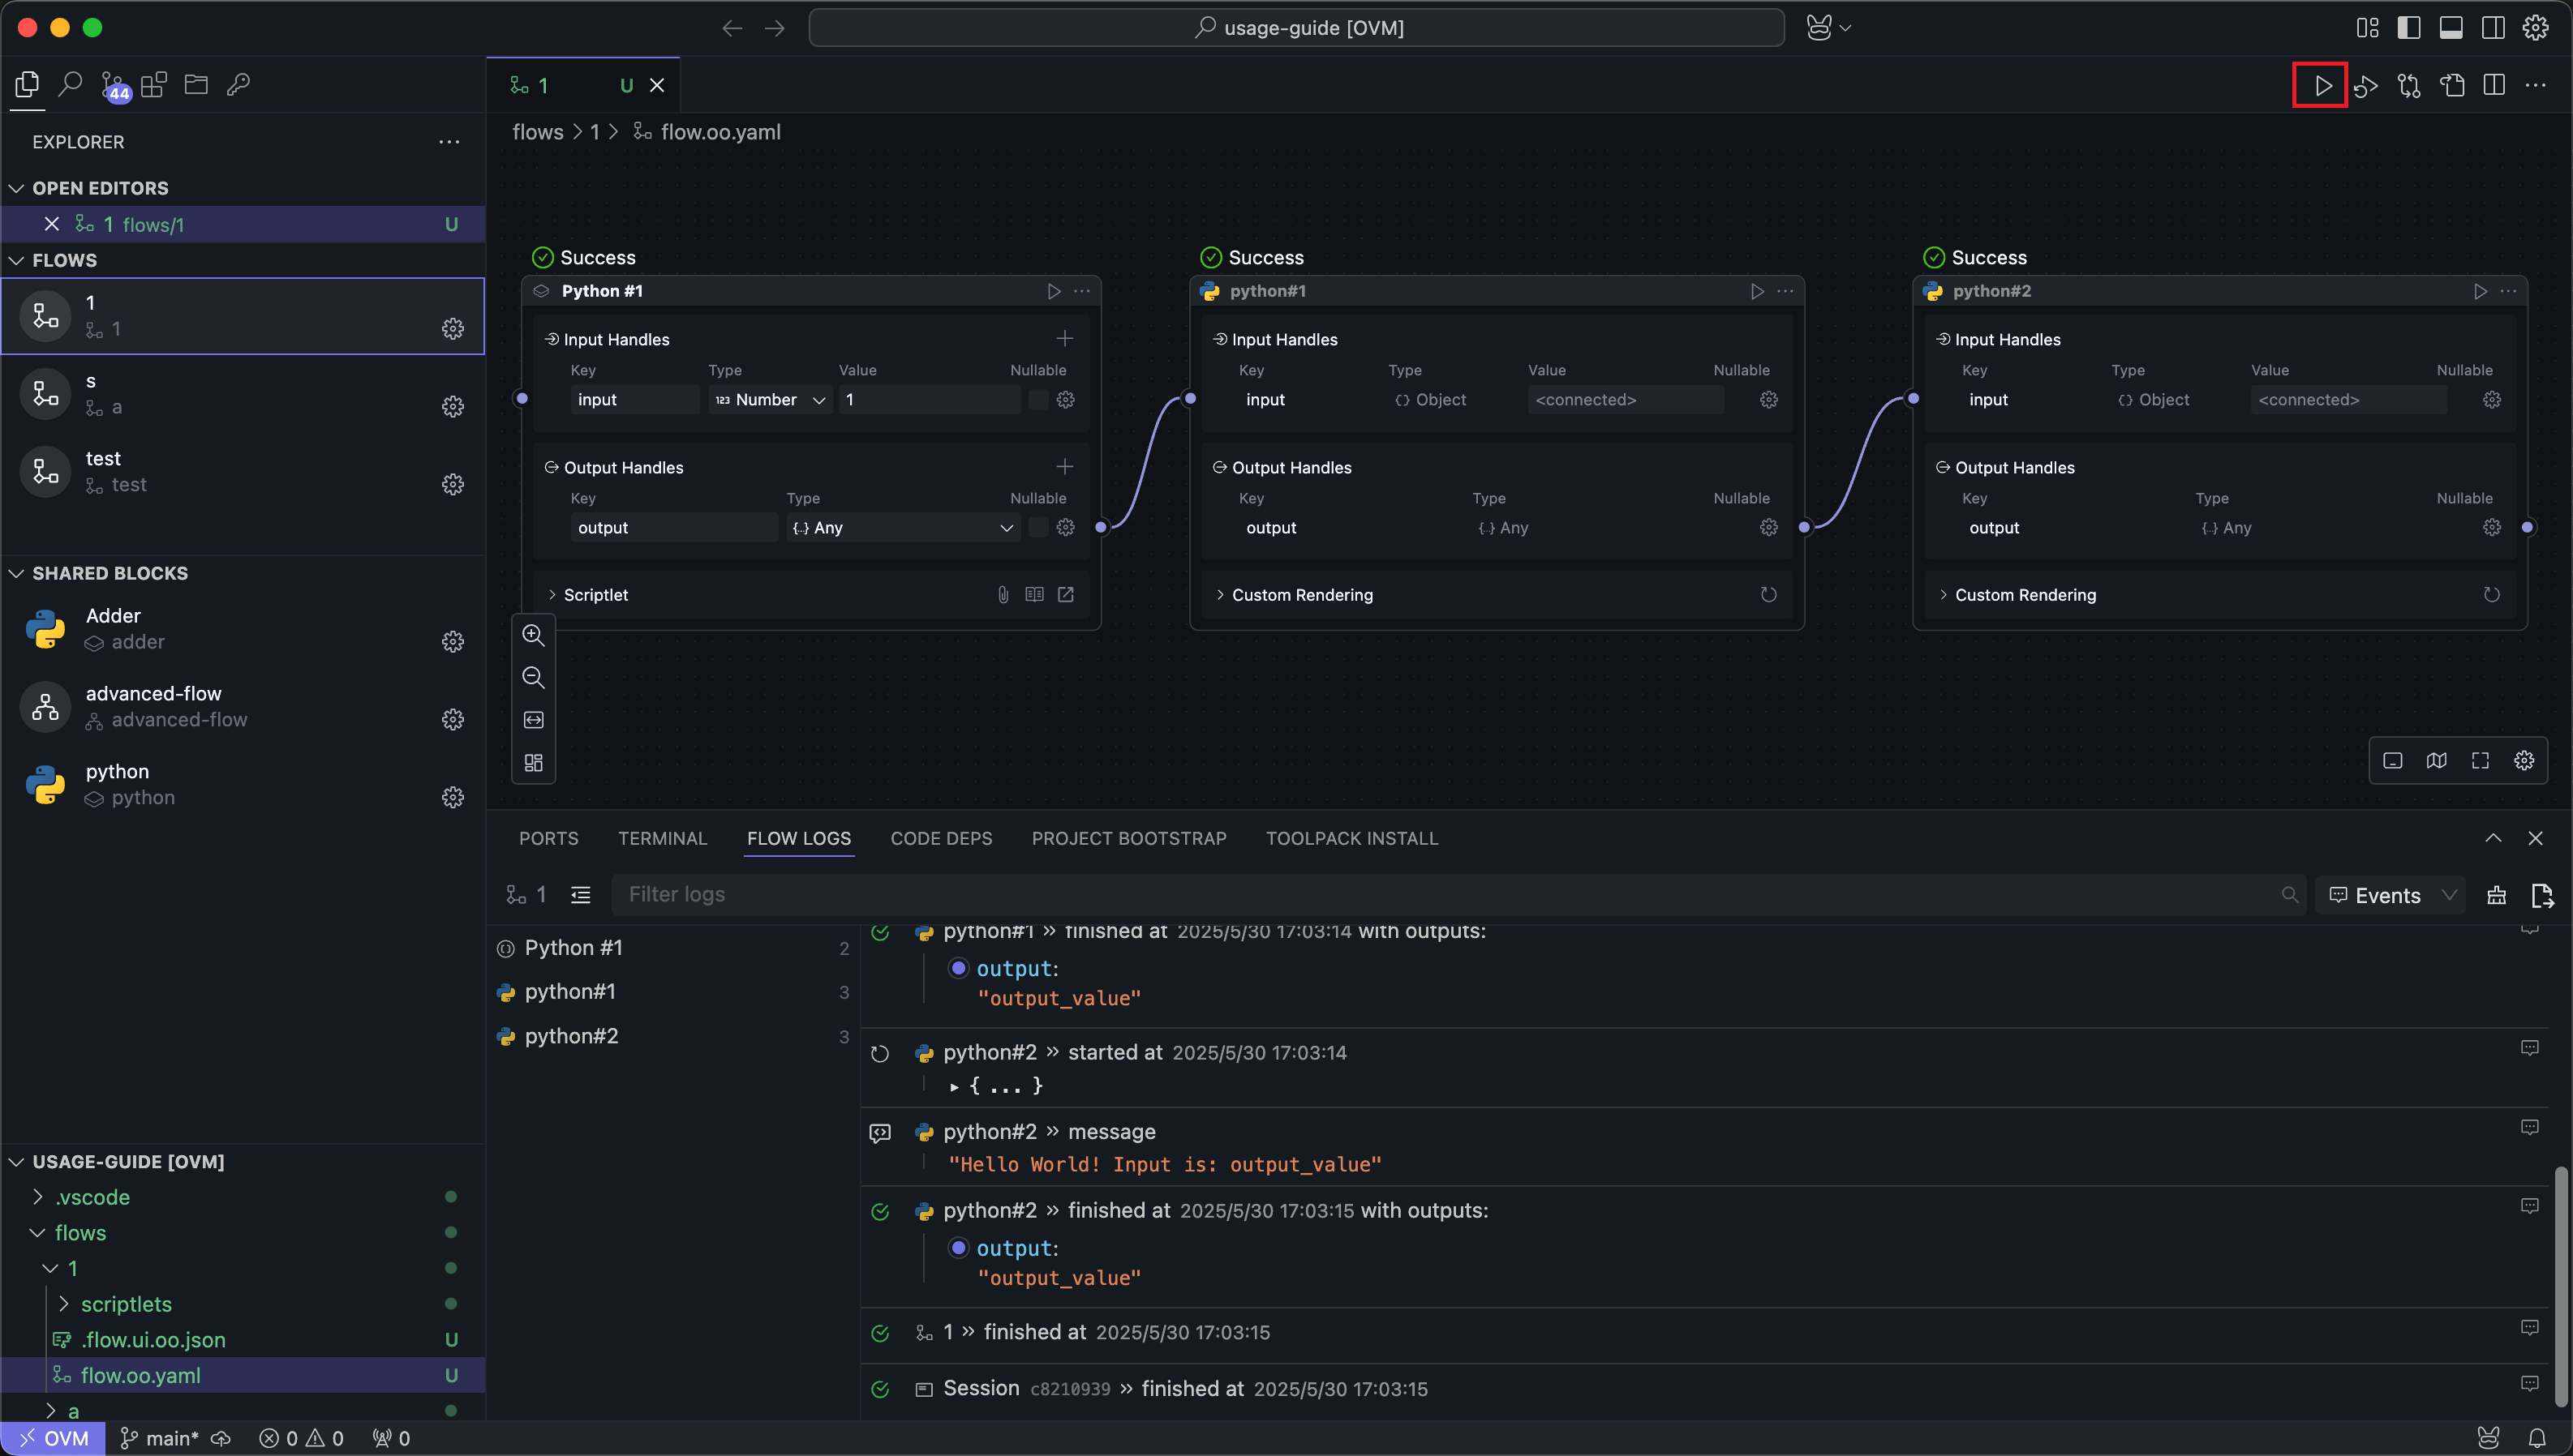Screen dimensions: 2573x1456
Task: Open Scriptlet in external editor icon
Action: [x=1065, y=595]
